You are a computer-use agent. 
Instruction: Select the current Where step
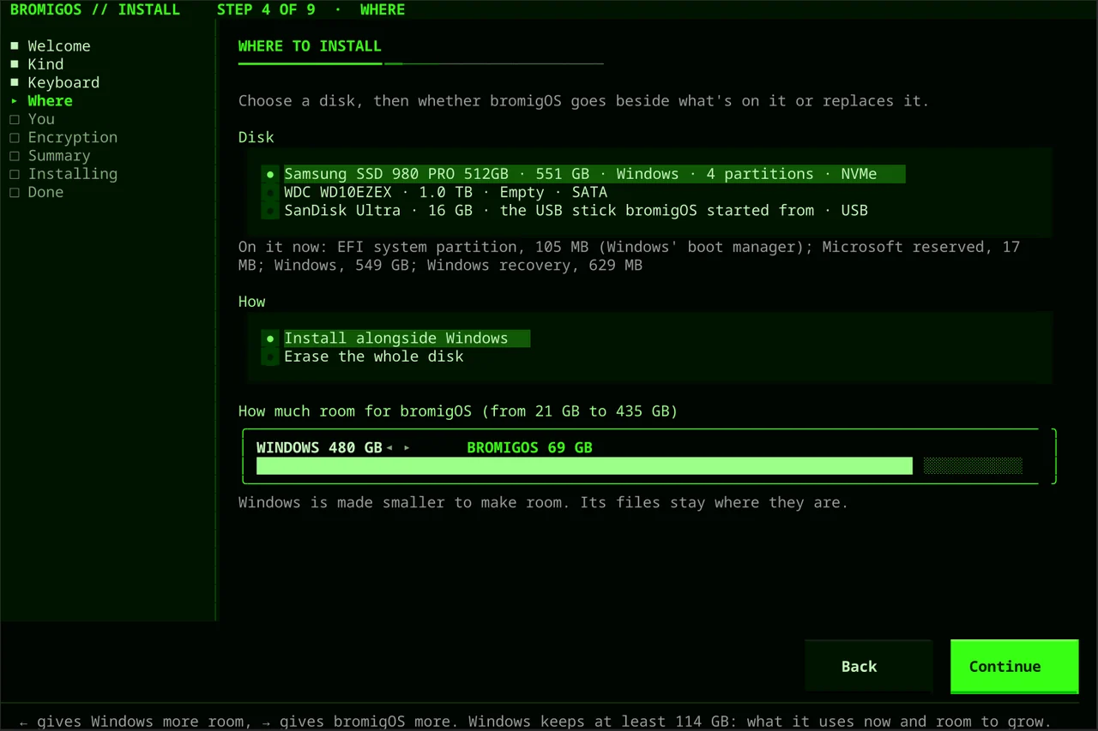point(40,101)
